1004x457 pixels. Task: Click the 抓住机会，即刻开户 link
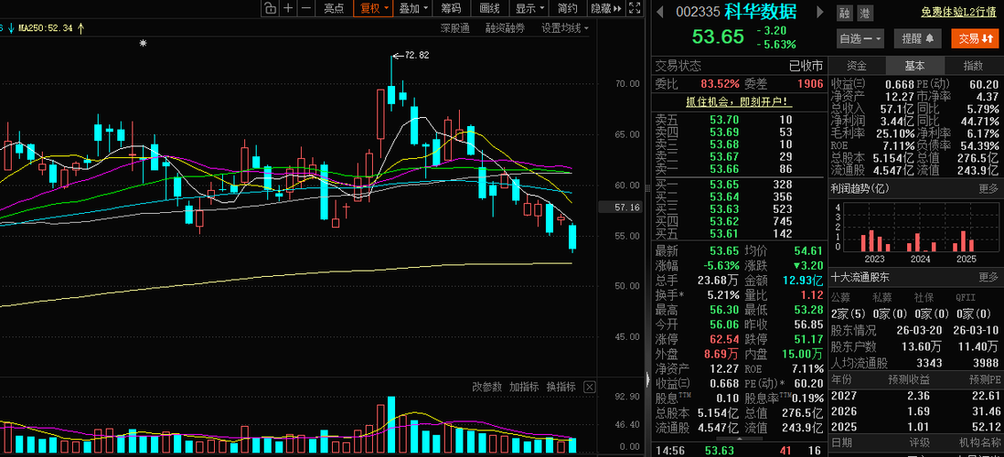coord(740,101)
